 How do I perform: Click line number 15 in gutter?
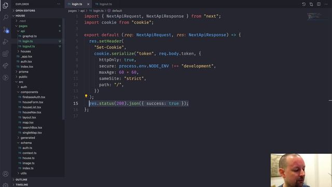(x=76, y=103)
